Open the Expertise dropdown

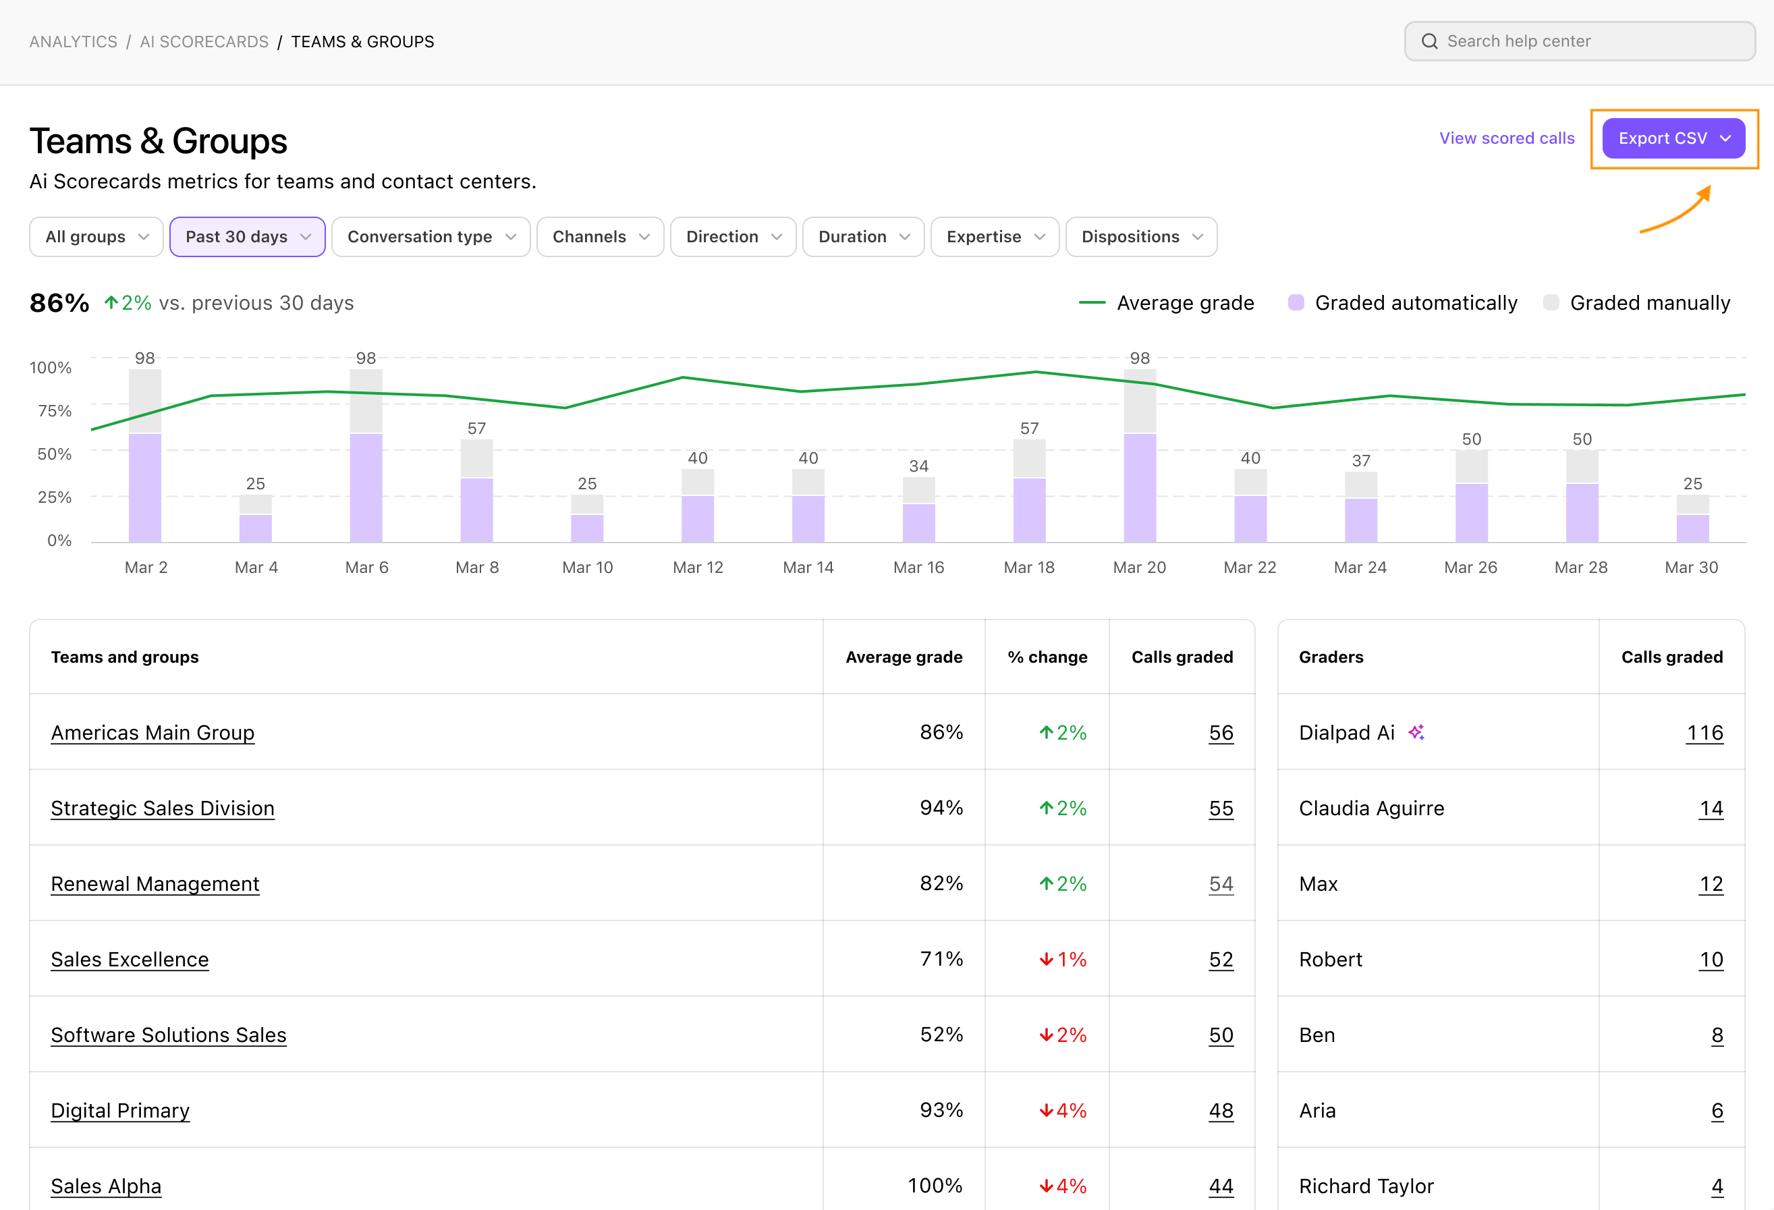pyautogui.click(x=995, y=237)
